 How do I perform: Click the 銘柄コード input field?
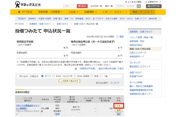(70, 6)
